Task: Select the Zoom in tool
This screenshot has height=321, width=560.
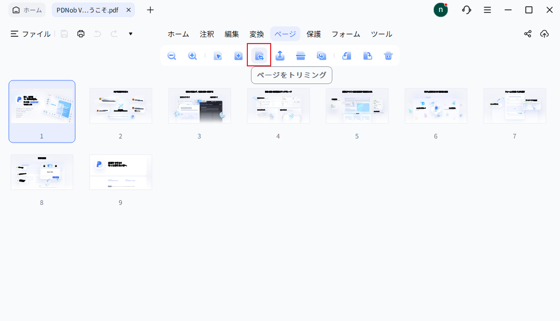Action: click(192, 55)
